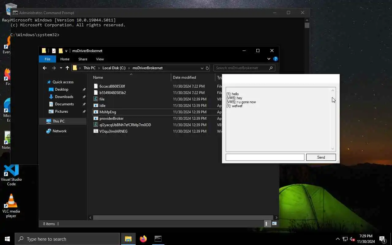Expand the address bar history dropdown
The image size is (392, 245).
pyautogui.click(x=202, y=68)
